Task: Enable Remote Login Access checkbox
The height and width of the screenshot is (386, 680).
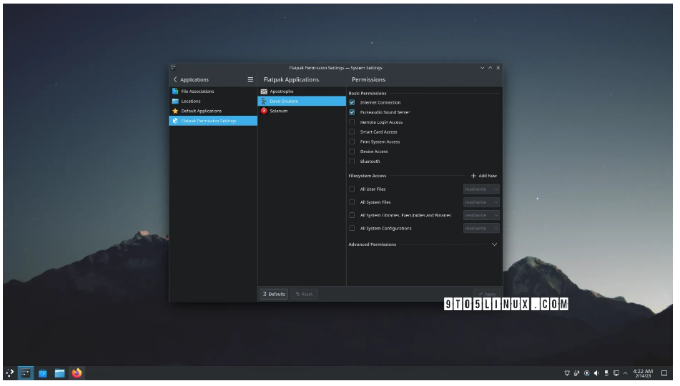Action: pos(352,122)
